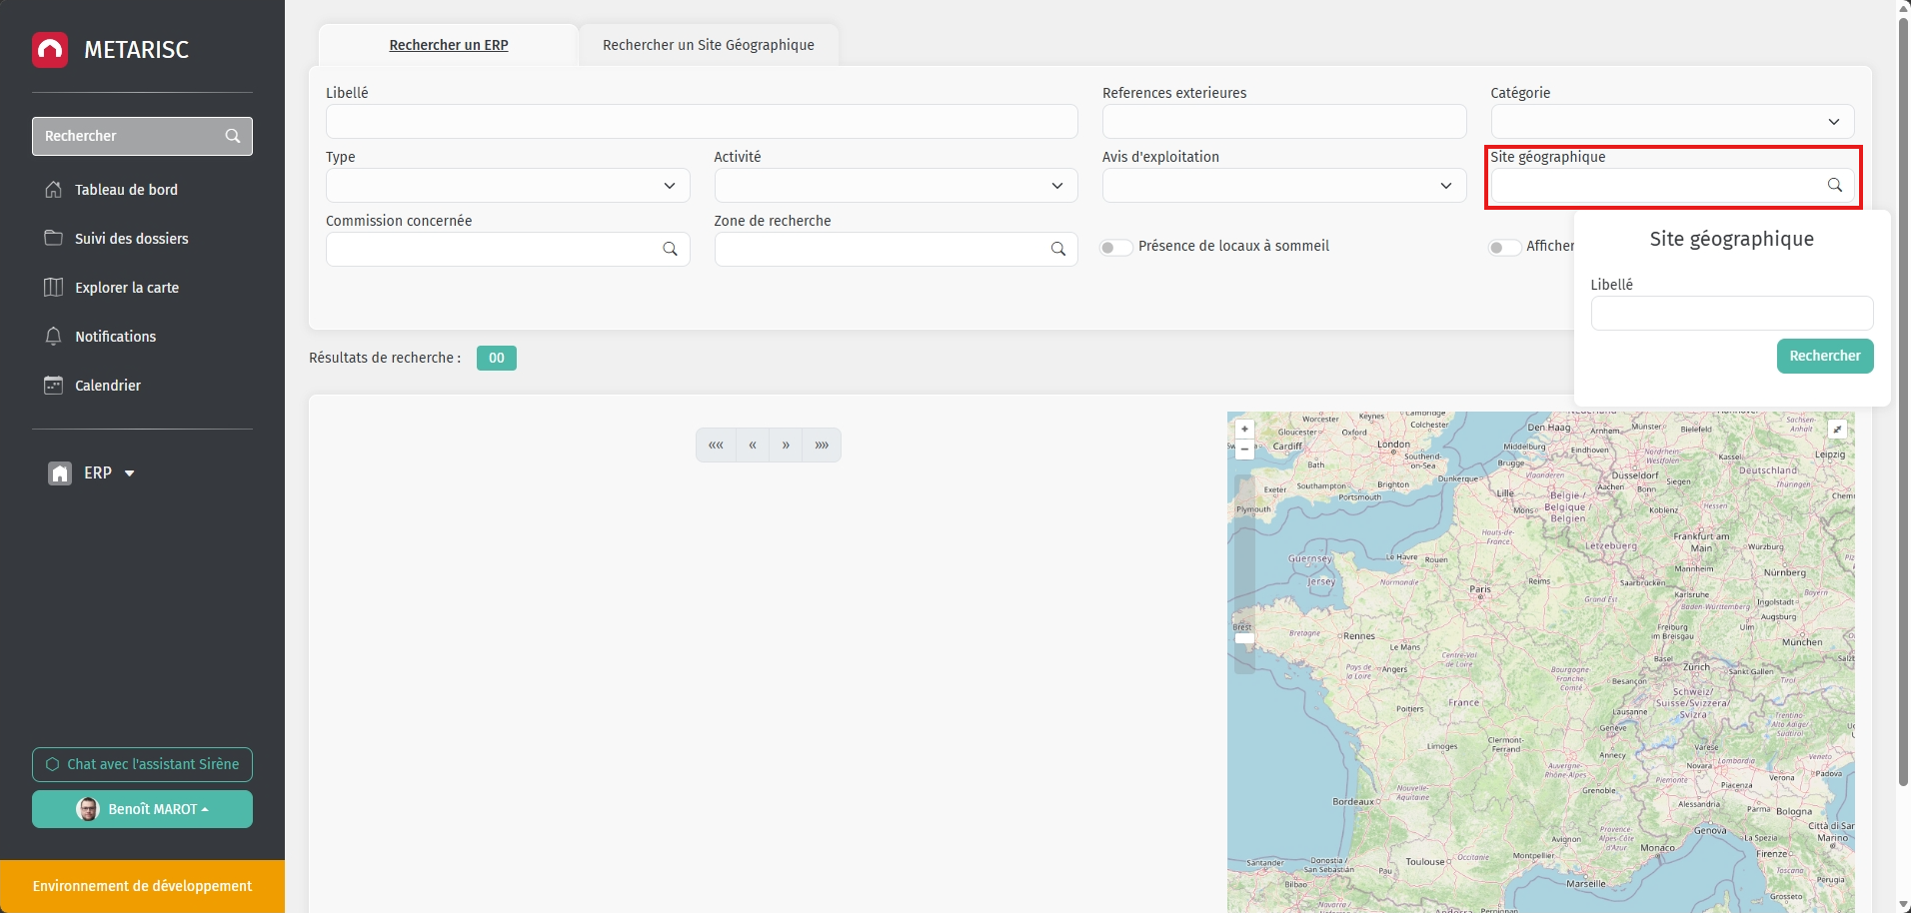Open Explorer la carte map icon

click(53, 287)
